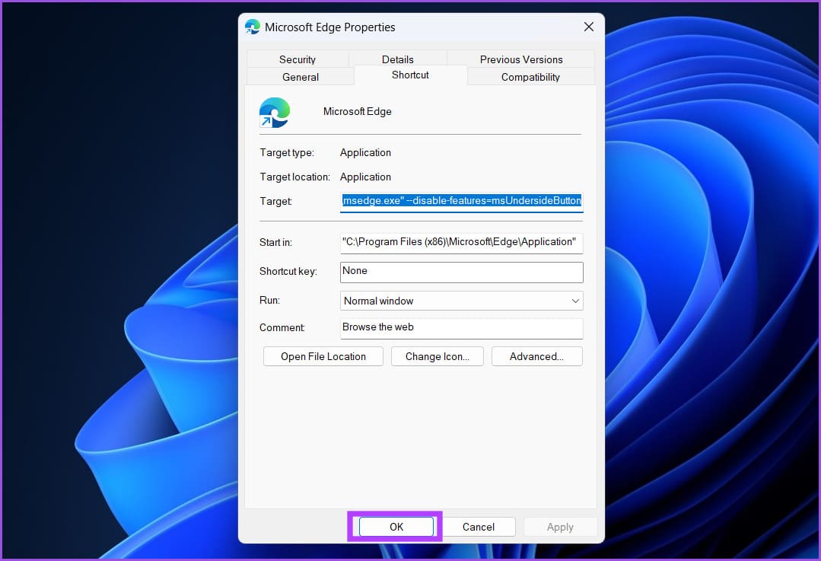This screenshot has height=561, width=821.
Task: Click the Target type: label
Action: tap(286, 152)
